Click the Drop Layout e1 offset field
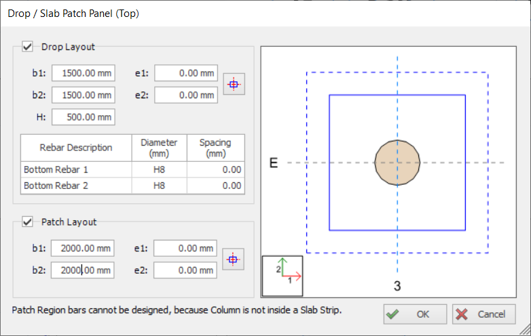The width and height of the screenshot is (531, 336). click(x=185, y=73)
